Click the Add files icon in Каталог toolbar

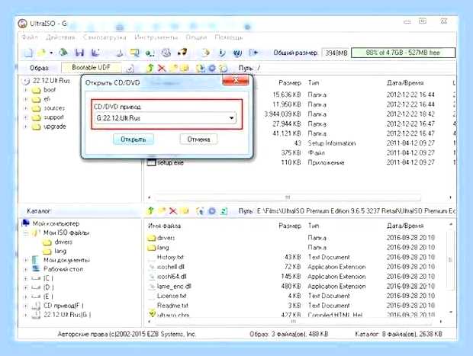coord(201,211)
